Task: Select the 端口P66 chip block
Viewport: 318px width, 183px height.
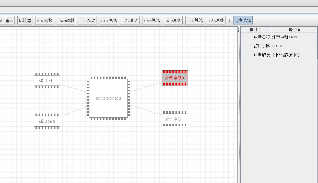Action: click(x=47, y=121)
